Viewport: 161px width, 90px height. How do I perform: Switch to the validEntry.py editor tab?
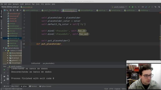(130, 10)
